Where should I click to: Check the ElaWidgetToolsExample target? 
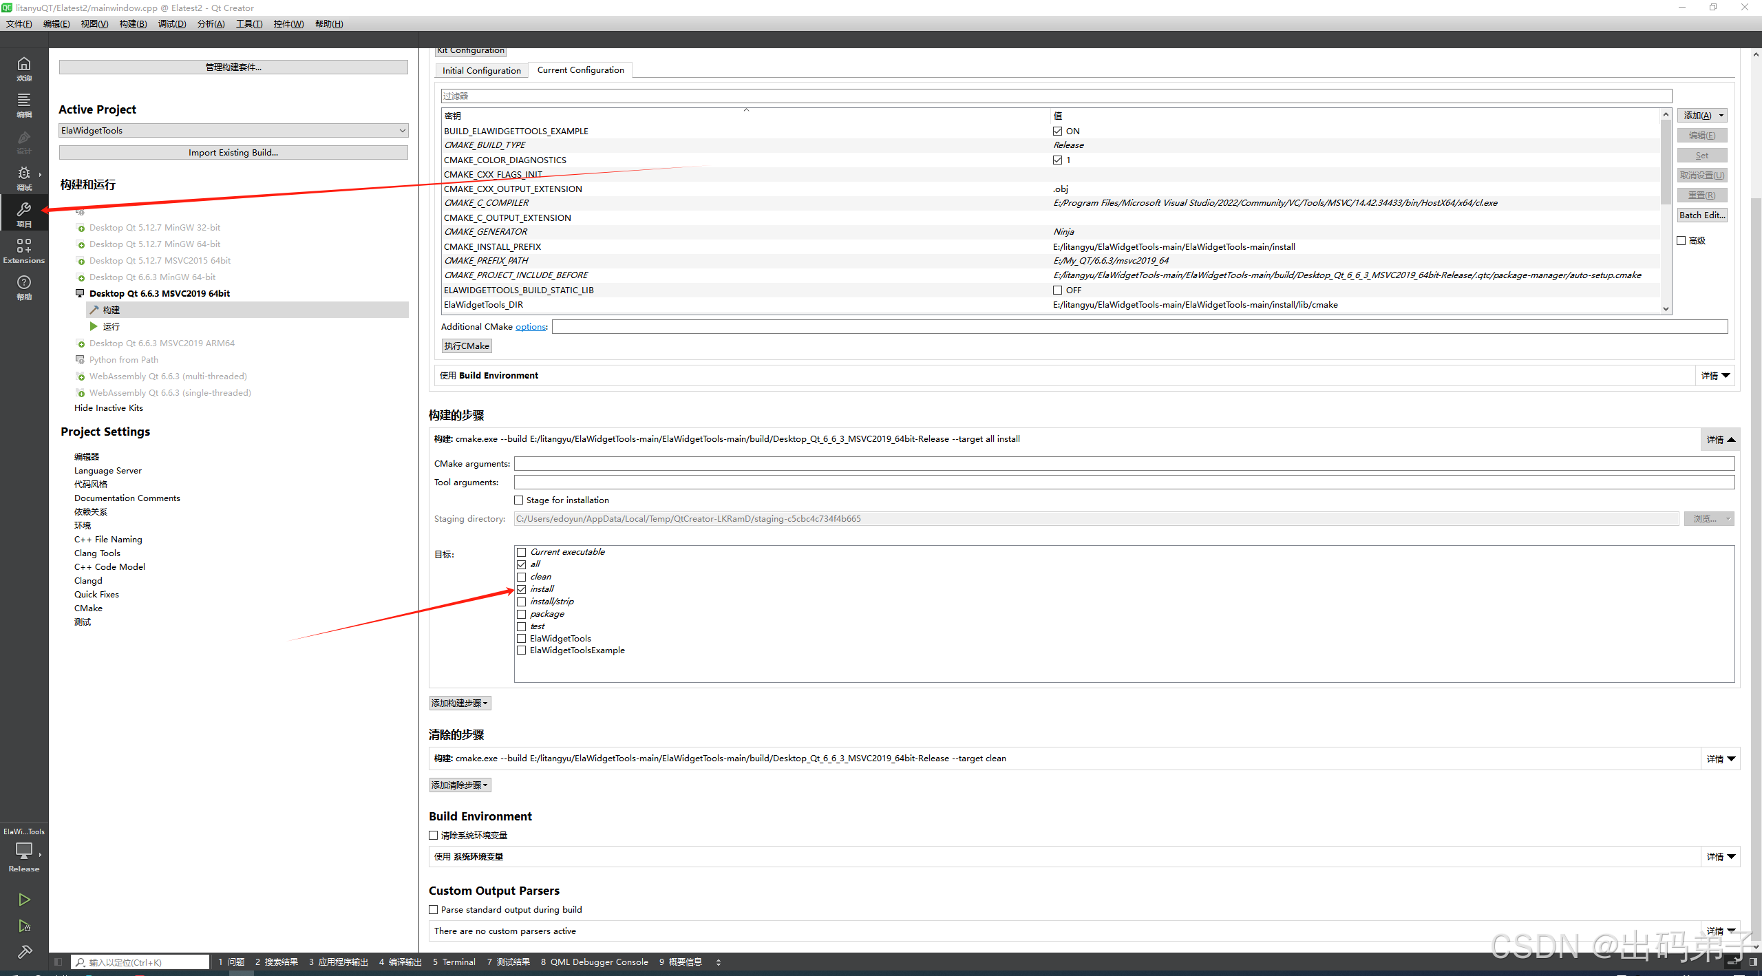click(x=521, y=650)
